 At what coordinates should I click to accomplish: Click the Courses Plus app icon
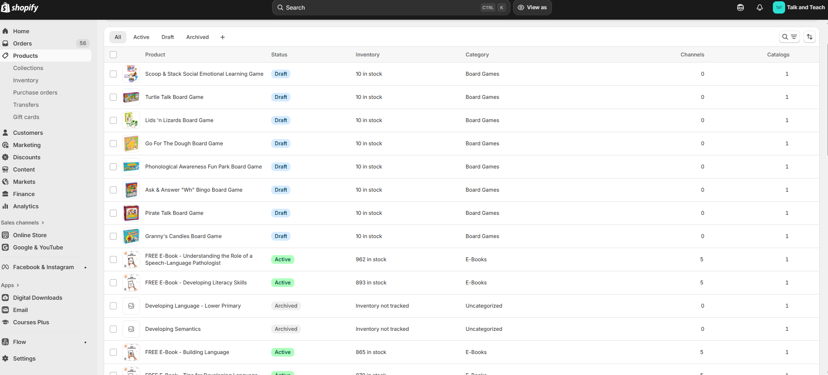(x=5, y=322)
